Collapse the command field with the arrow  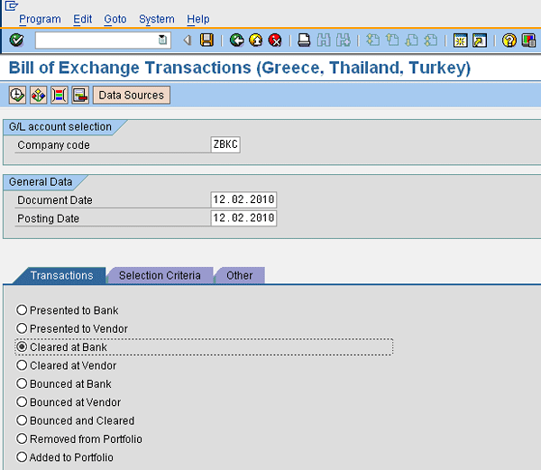click(187, 40)
